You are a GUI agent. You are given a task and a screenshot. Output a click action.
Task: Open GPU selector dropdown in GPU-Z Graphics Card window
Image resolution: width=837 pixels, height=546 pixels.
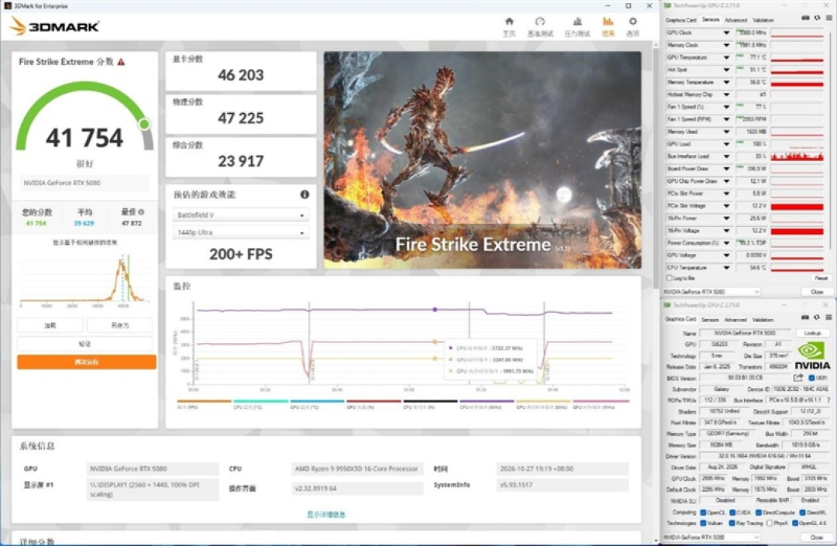(x=711, y=537)
